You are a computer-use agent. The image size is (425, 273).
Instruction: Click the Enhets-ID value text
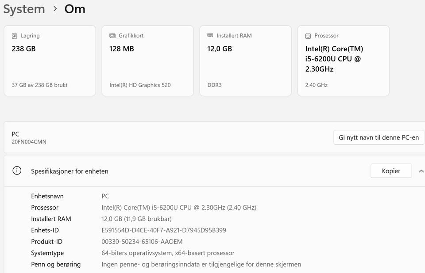(164, 230)
